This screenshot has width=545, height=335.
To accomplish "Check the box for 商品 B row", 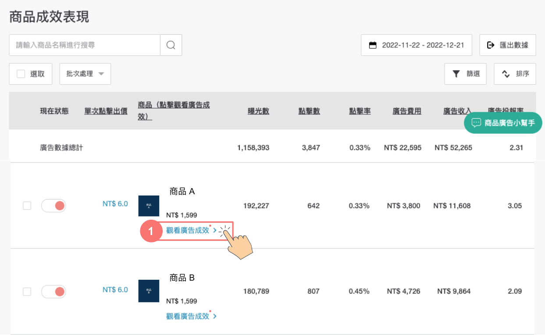I will pyautogui.click(x=27, y=292).
